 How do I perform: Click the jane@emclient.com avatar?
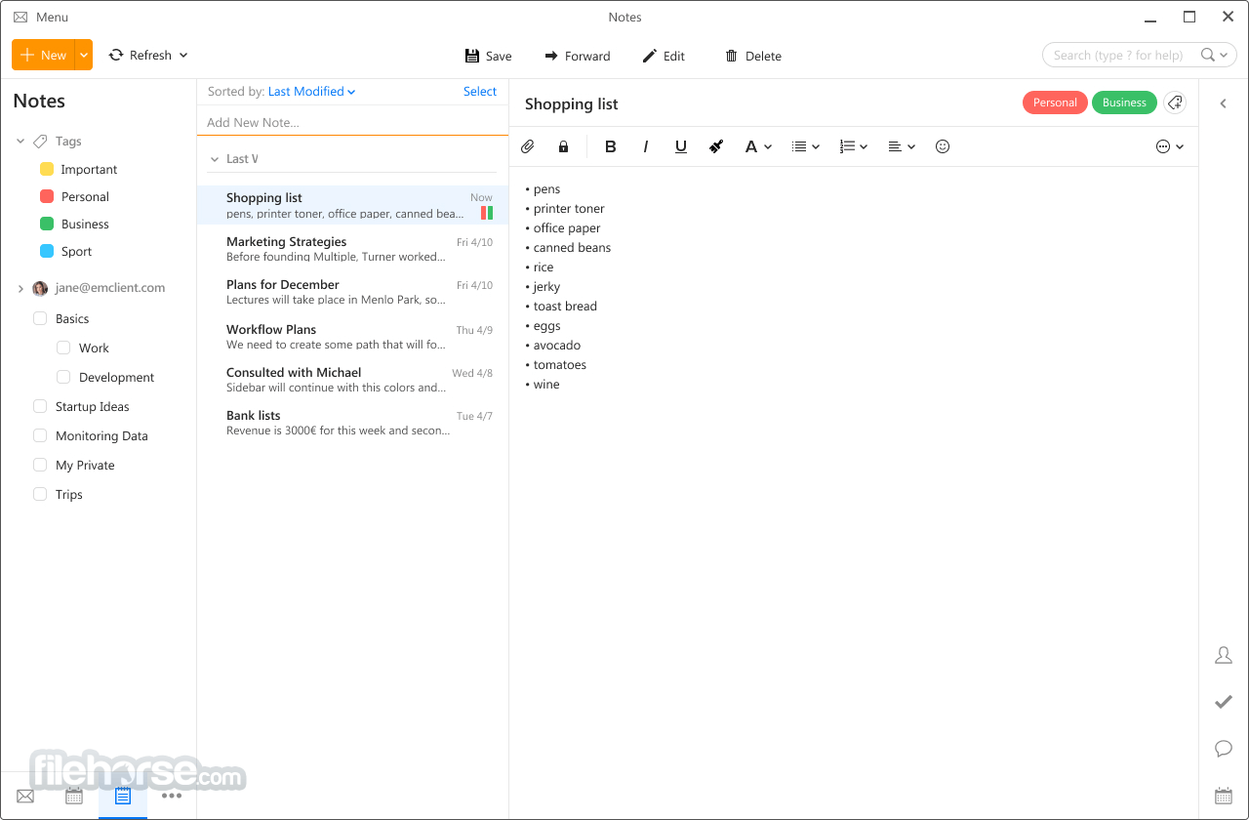pos(40,288)
